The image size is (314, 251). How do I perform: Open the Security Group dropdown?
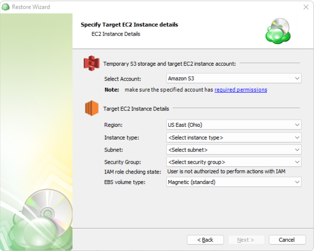click(234, 162)
